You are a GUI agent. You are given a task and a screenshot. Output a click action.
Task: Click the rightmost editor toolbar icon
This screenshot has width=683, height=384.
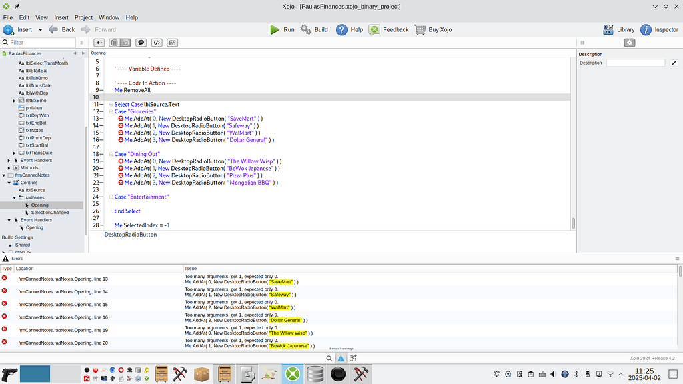click(x=173, y=43)
